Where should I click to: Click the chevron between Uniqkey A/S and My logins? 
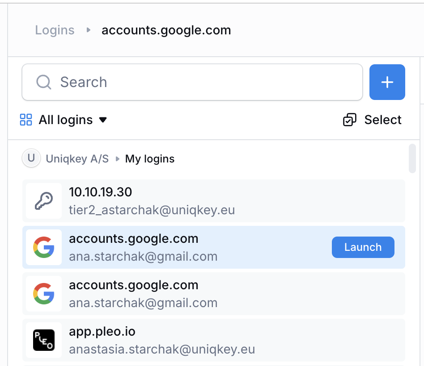(x=117, y=159)
